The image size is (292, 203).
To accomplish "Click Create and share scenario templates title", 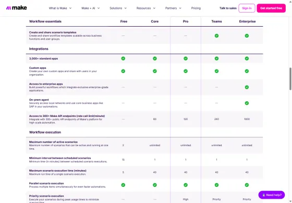I will [x=53, y=32].
